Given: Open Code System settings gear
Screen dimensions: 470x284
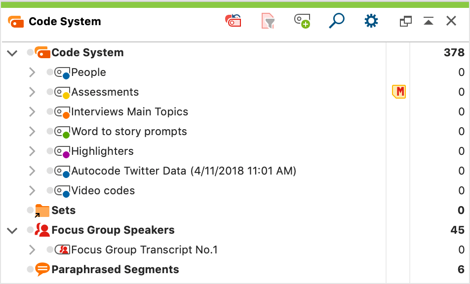Looking at the screenshot, I should point(371,21).
